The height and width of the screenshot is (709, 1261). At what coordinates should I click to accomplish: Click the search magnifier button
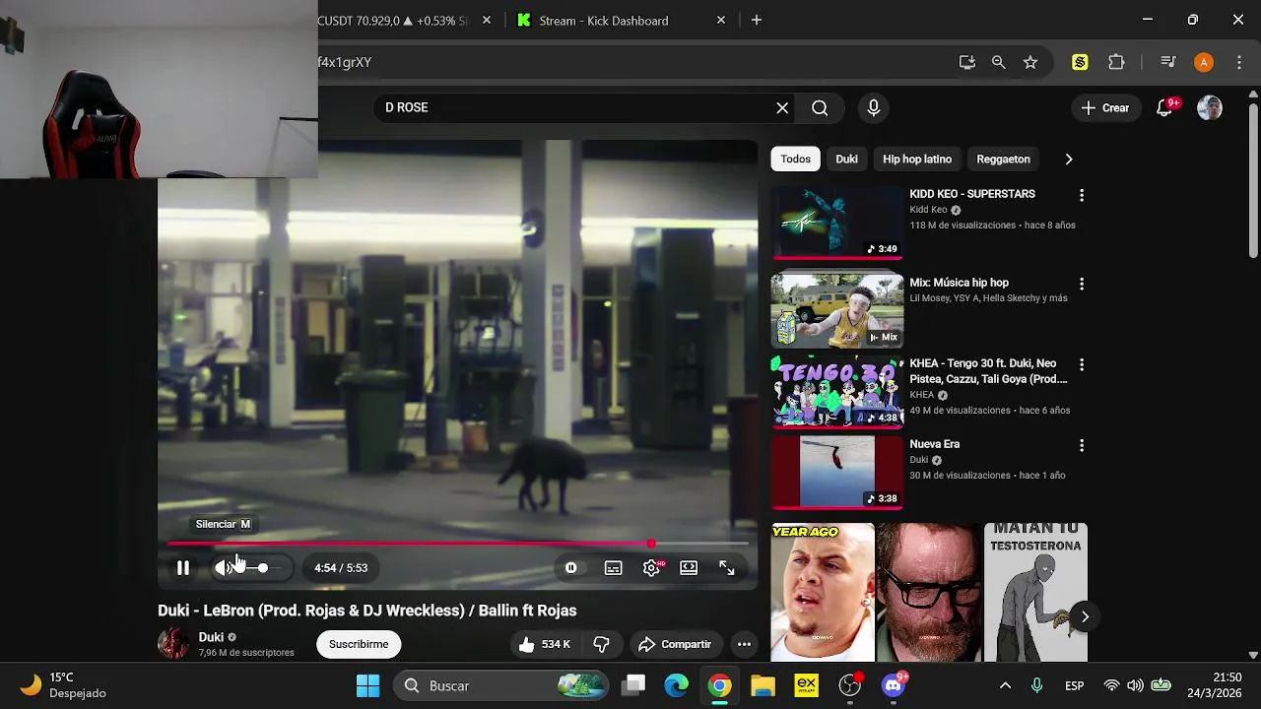[x=820, y=108]
